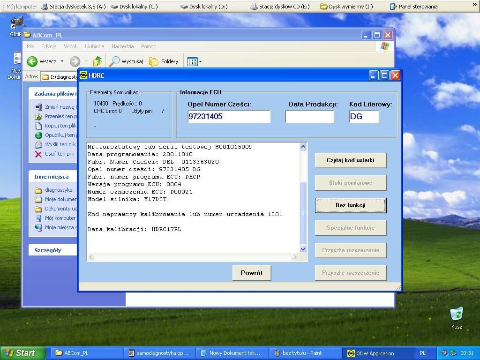480x360 pixels.
Task: Open the Ulubione menu
Action: 94,46
